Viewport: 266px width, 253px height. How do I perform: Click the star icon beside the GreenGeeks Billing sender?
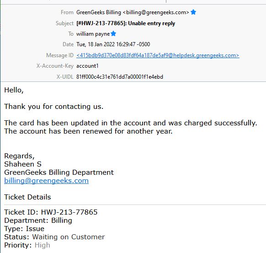pyautogui.click(x=193, y=12)
